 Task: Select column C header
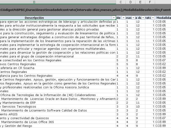click(121, 2)
